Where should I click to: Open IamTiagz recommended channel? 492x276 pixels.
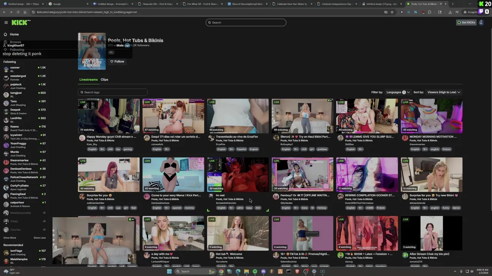[x=25, y=253]
